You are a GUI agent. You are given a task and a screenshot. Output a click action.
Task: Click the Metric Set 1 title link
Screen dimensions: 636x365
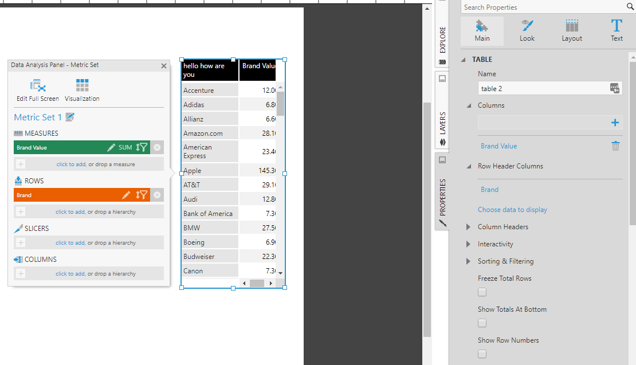[38, 117]
